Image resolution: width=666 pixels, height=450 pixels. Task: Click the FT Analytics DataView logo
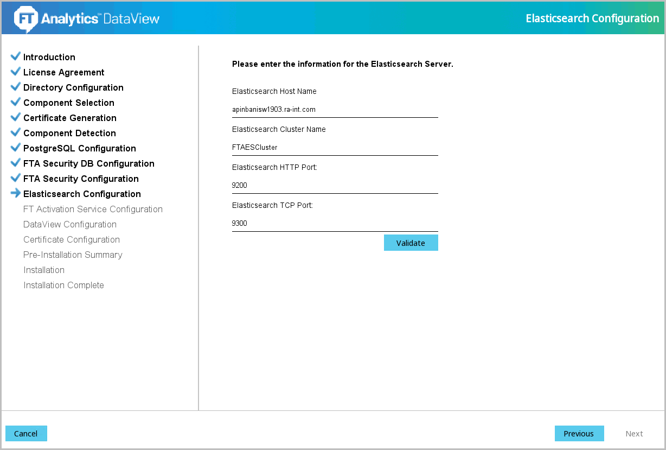87,18
